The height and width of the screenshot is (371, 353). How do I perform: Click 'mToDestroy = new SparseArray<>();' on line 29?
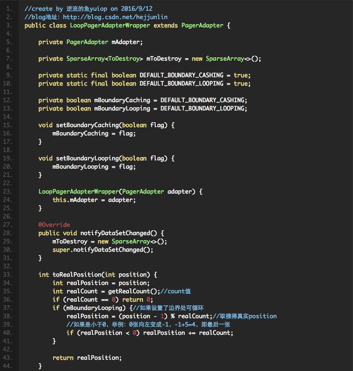pyautogui.click(x=110, y=241)
